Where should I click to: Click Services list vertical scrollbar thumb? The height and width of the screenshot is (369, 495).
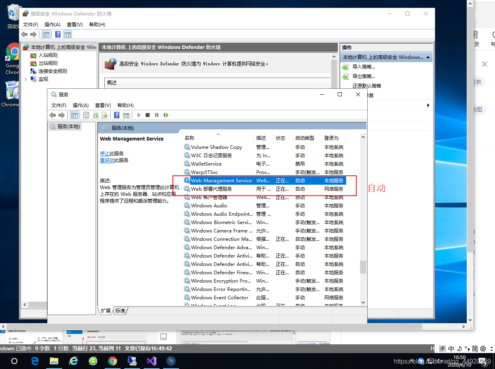pyautogui.click(x=363, y=267)
